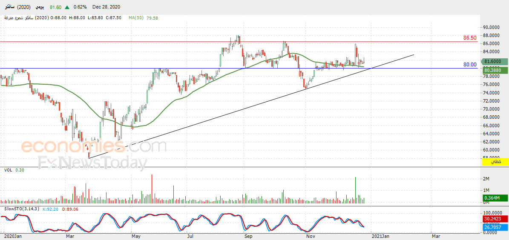509x240 pixels.
Task: Click the green 0.364M volume tag
Action: (x=494, y=198)
